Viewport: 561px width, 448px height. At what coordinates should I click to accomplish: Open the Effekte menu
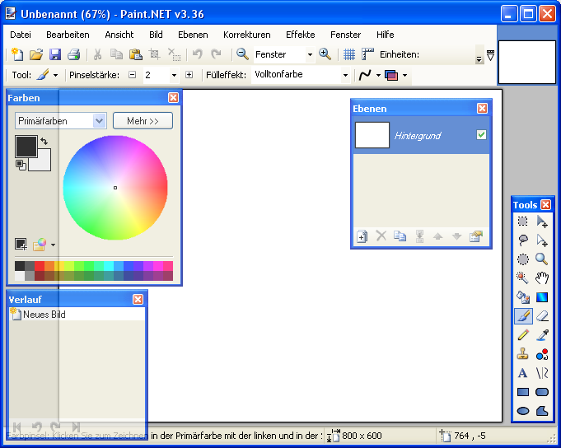coord(300,35)
